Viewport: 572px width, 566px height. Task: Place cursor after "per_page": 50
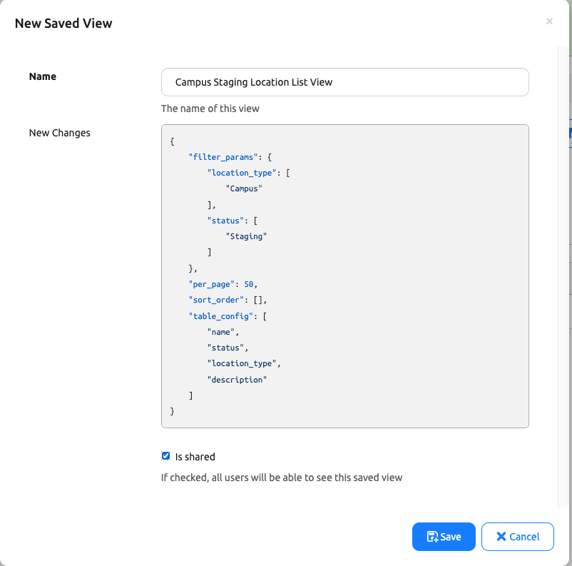pos(255,283)
